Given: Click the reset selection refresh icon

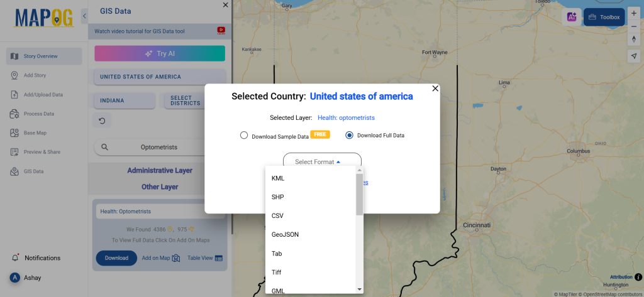Looking at the screenshot, I should point(102,120).
